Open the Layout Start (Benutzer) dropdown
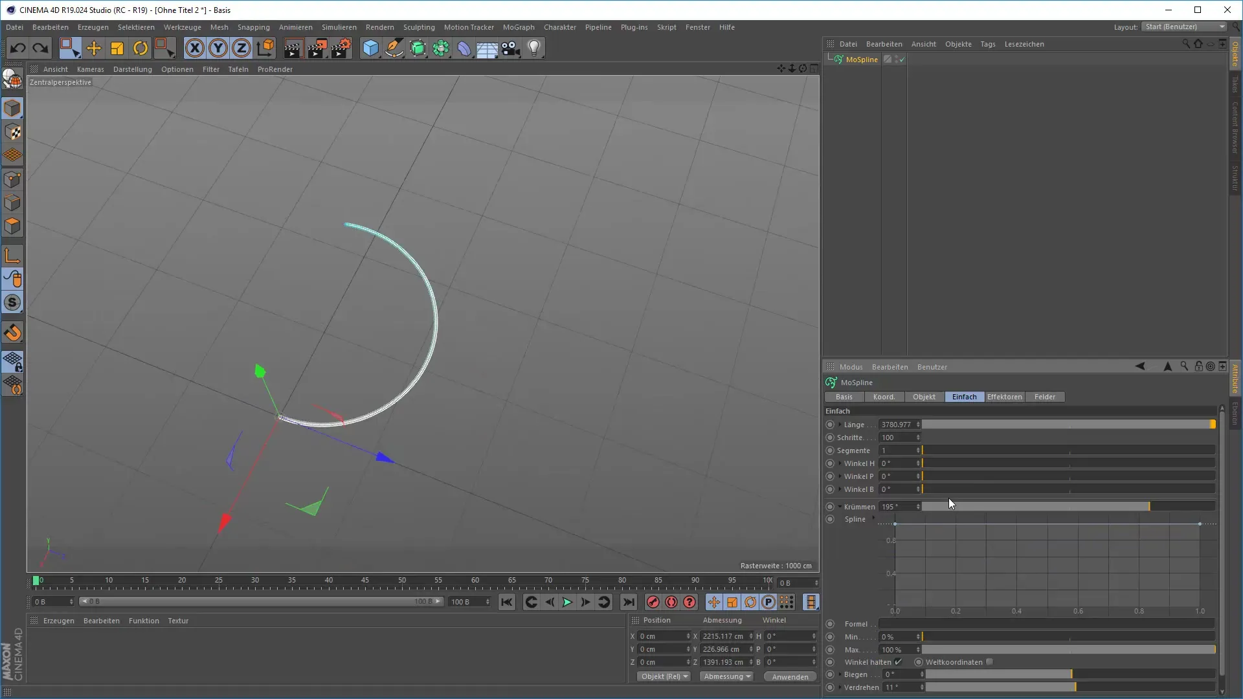 (1184, 27)
